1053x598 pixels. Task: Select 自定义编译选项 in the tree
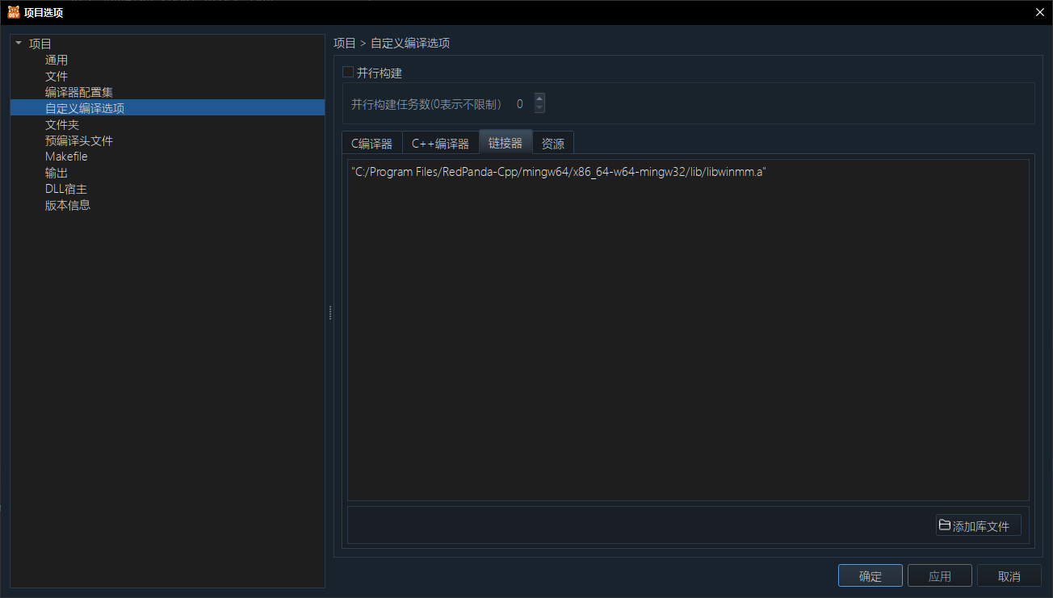pos(85,108)
